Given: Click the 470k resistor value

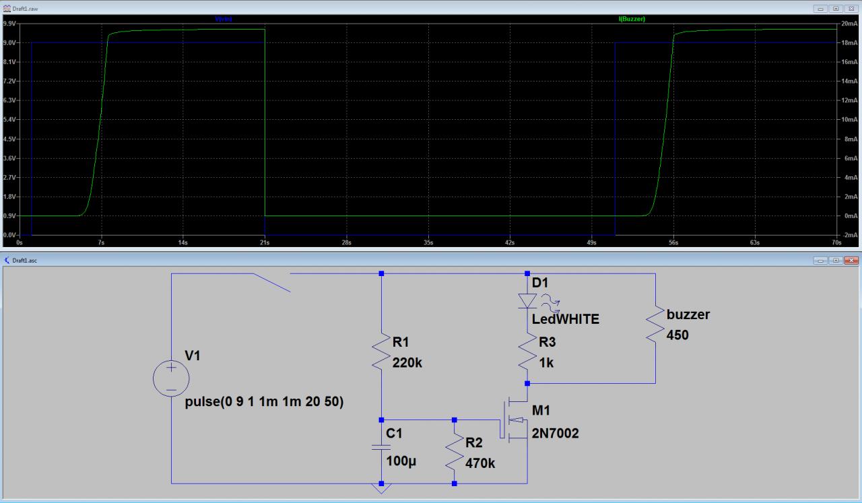Looking at the screenshot, I should click(480, 463).
